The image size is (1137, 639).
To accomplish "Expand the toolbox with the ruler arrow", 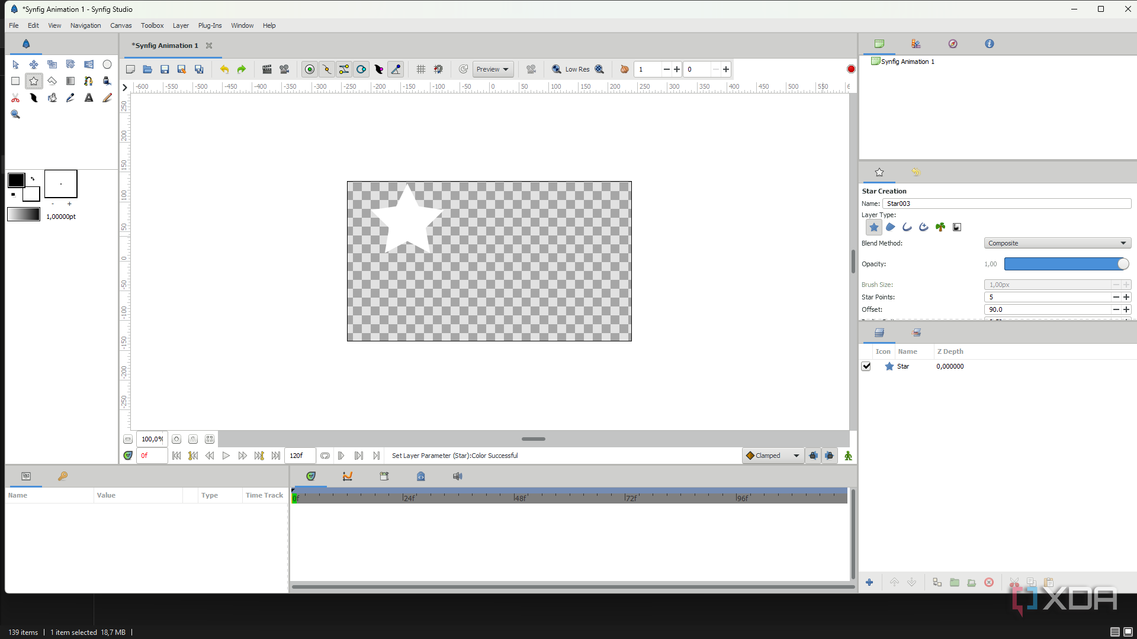I will (124, 87).
